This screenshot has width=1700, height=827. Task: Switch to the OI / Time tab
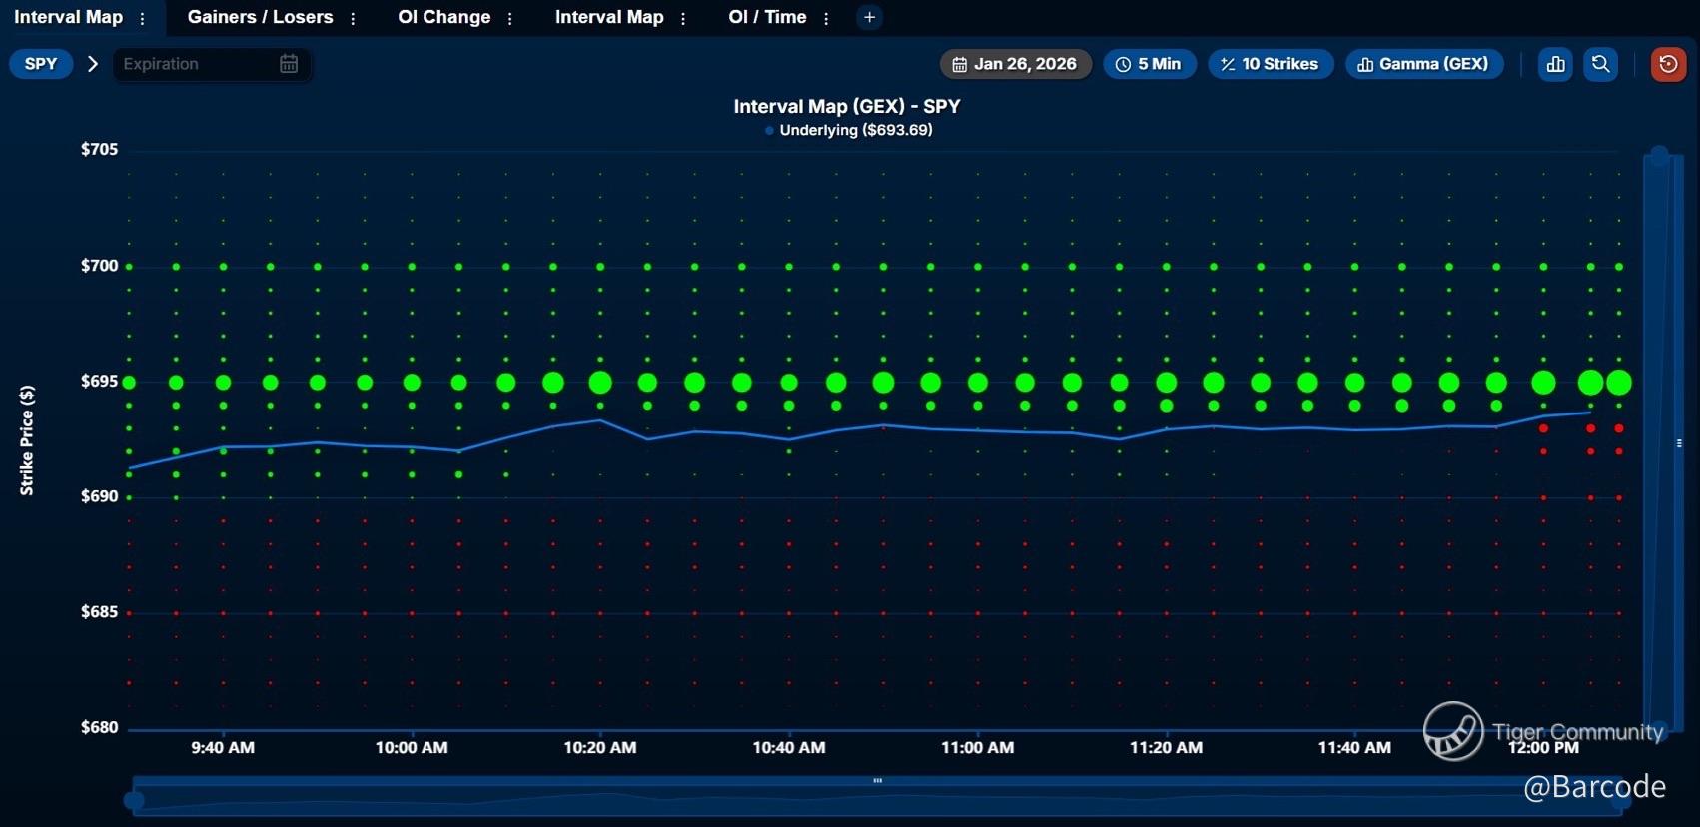[x=766, y=17]
